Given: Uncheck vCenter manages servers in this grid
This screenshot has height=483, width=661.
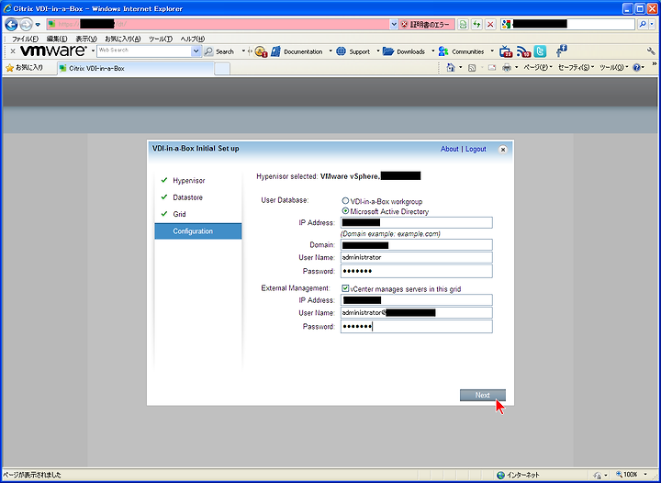Looking at the screenshot, I should tap(345, 288).
